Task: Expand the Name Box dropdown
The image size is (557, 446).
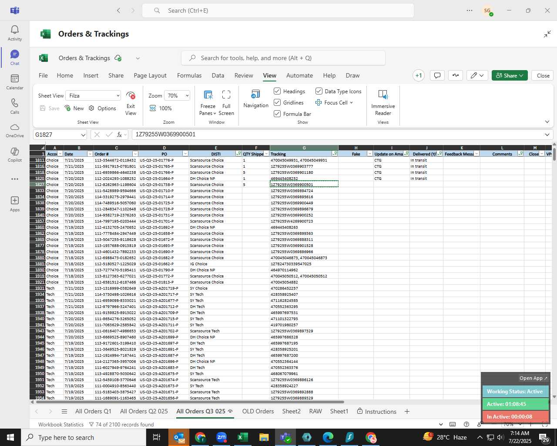Action: tap(83, 135)
